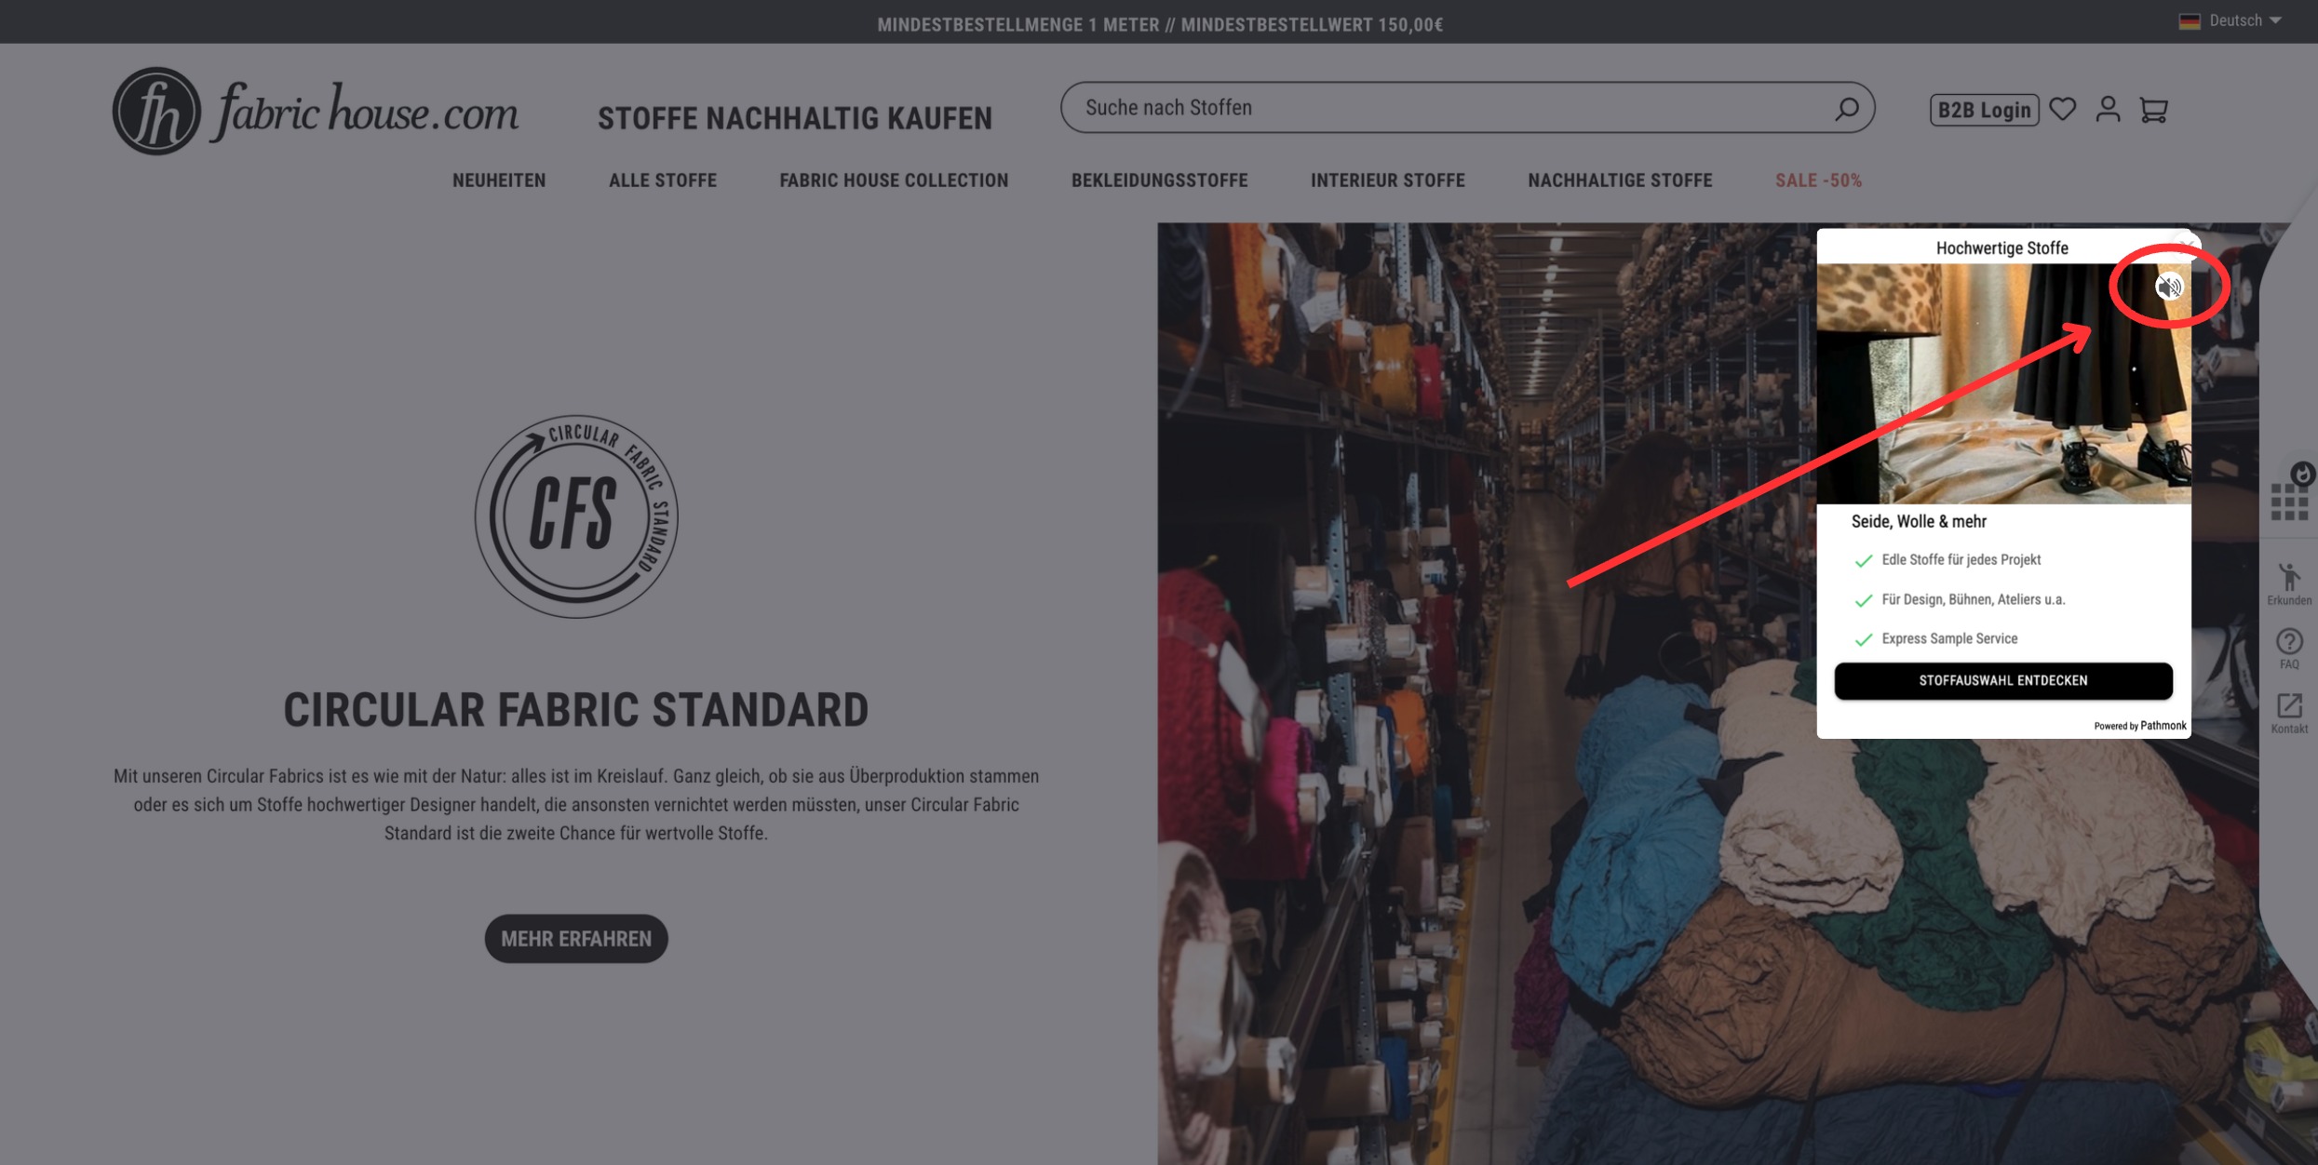Click the search magnifier icon
Screen dimensions: 2318x1165
pyautogui.click(x=1847, y=109)
